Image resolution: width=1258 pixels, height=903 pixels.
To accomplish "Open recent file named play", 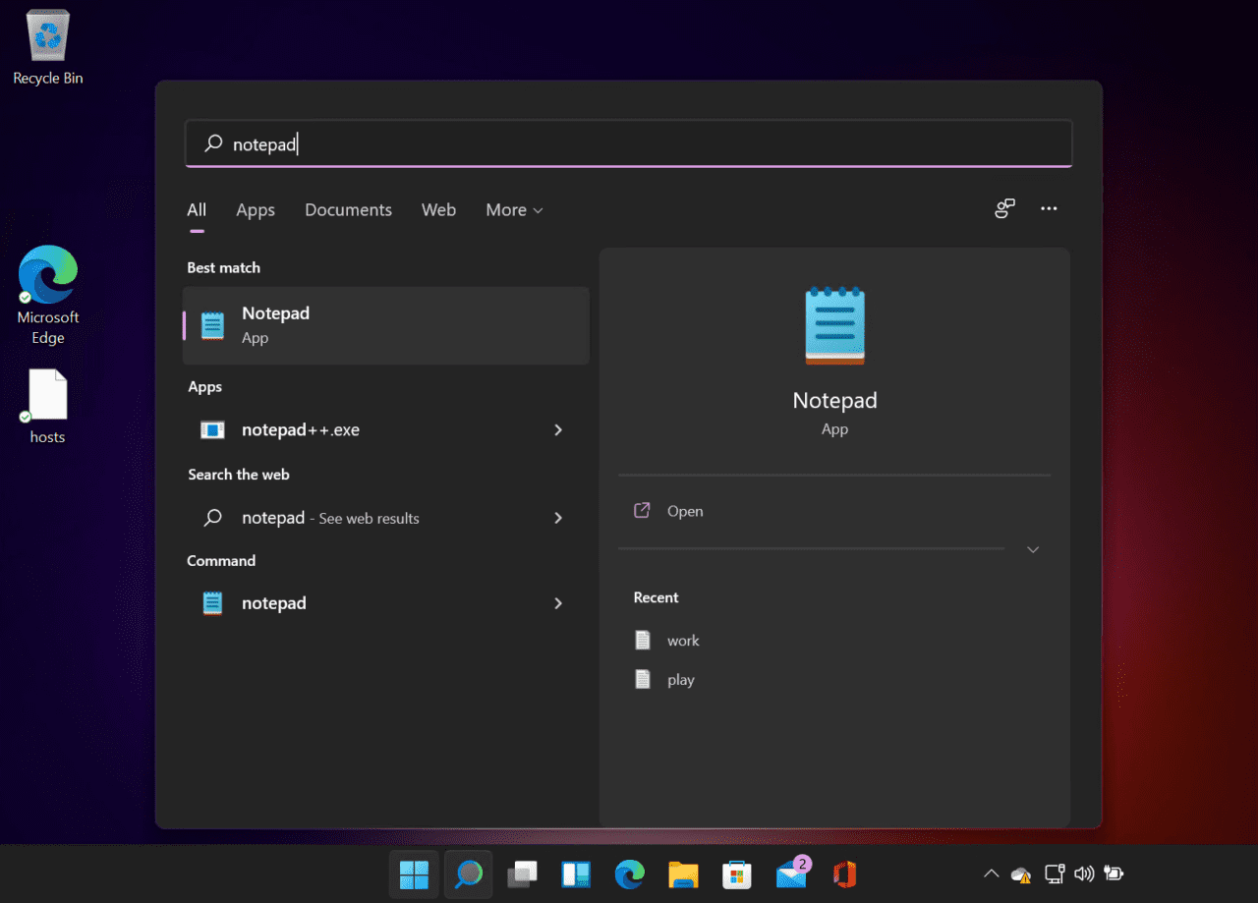I will click(x=681, y=680).
